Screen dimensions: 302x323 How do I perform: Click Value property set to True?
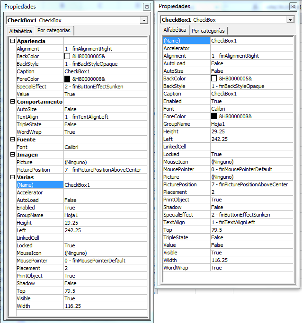[81, 94]
